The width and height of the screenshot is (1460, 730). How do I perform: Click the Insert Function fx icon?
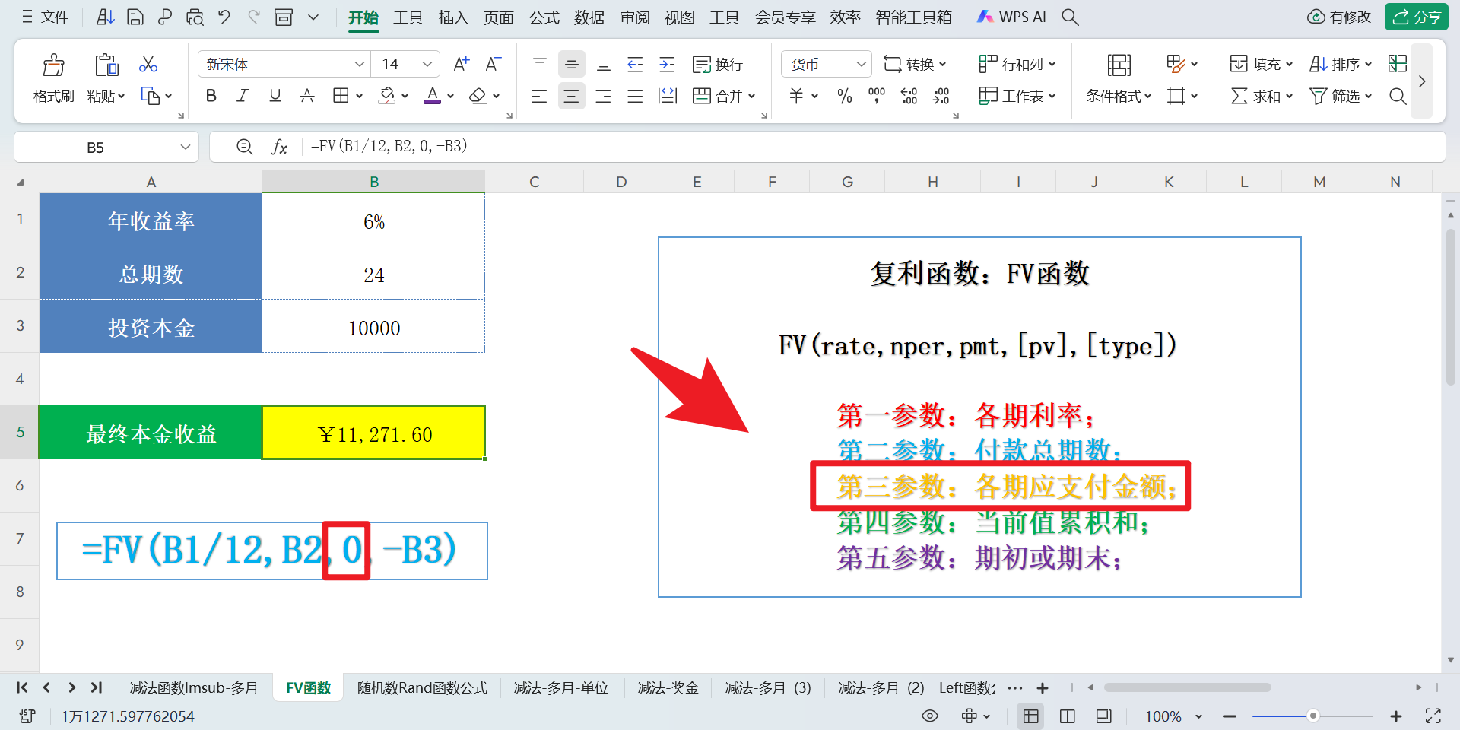pos(279,147)
